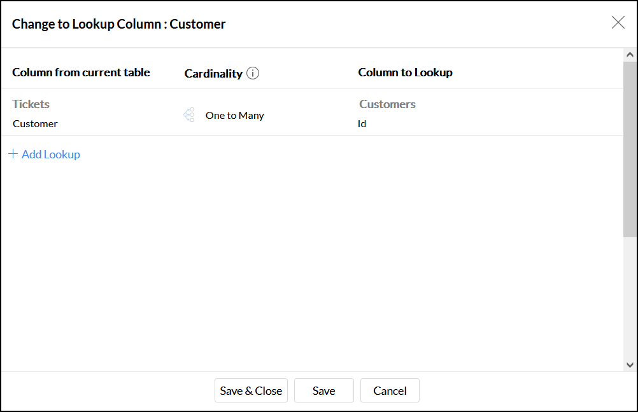638x412 pixels.
Task: Close the Change to Lookup Column dialog
Action: pyautogui.click(x=618, y=23)
